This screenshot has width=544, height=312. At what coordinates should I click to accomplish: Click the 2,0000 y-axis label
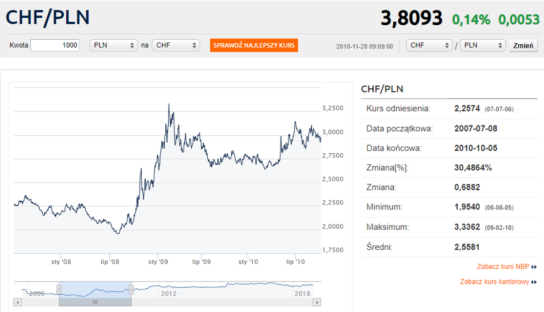[333, 226]
